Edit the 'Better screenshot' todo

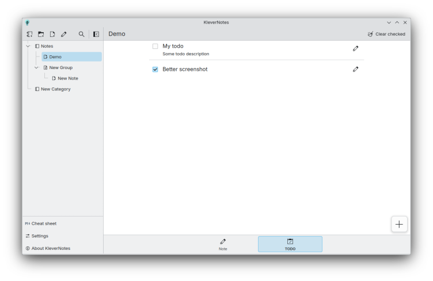click(355, 69)
